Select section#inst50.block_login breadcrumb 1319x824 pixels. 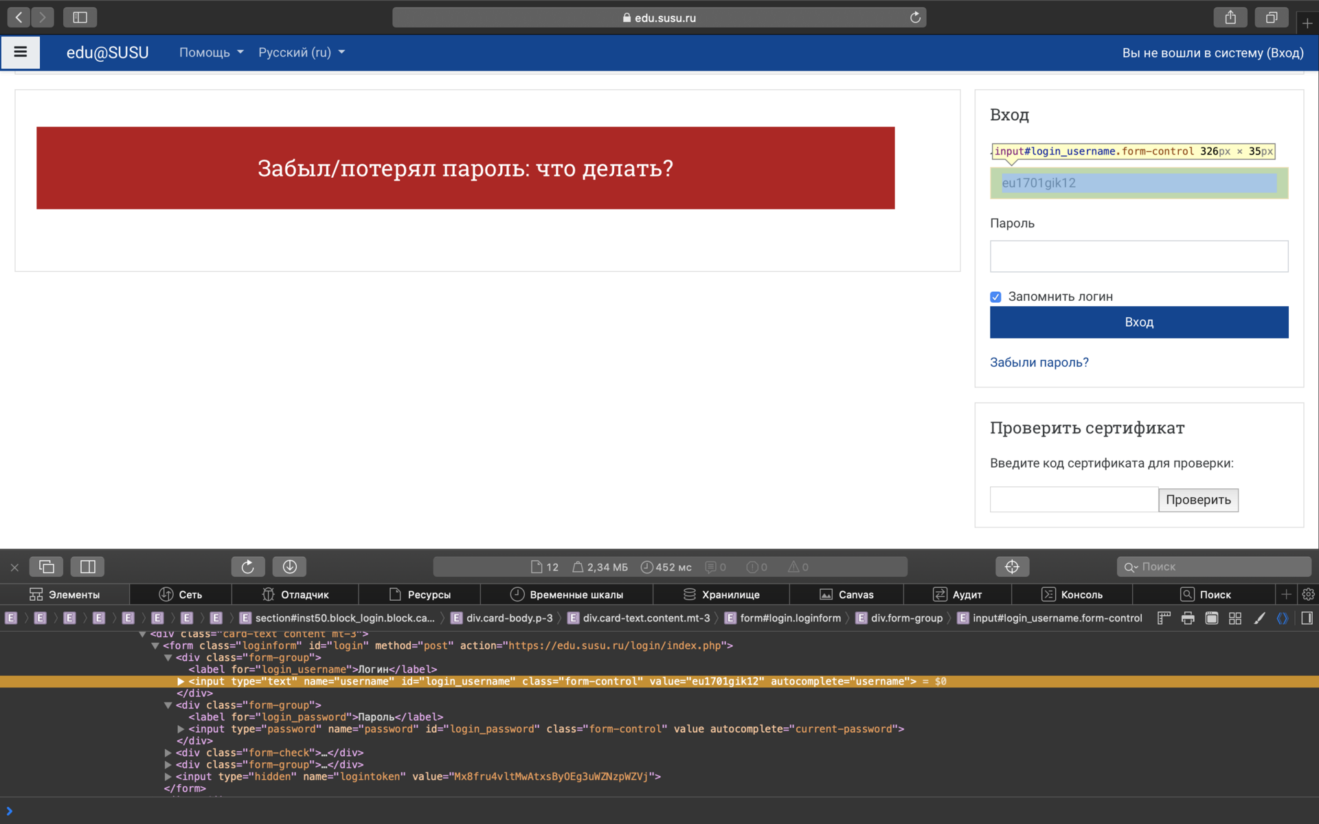click(337, 618)
